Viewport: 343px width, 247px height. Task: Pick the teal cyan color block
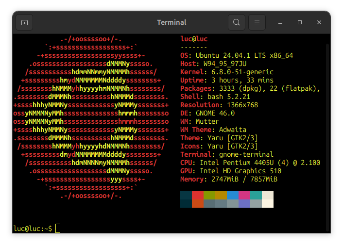coord(256,195)
